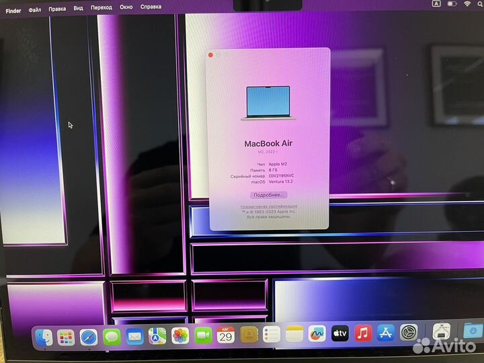Open the Finder menu in the menu bar
The width and height of the screenshot is (484, 363).
tap(13, 11)
